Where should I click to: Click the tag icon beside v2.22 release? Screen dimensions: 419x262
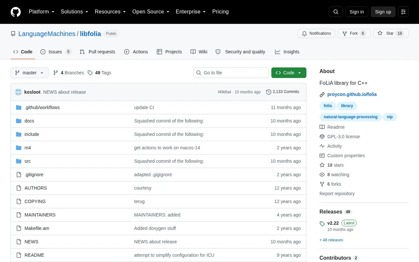pos(322,224)
